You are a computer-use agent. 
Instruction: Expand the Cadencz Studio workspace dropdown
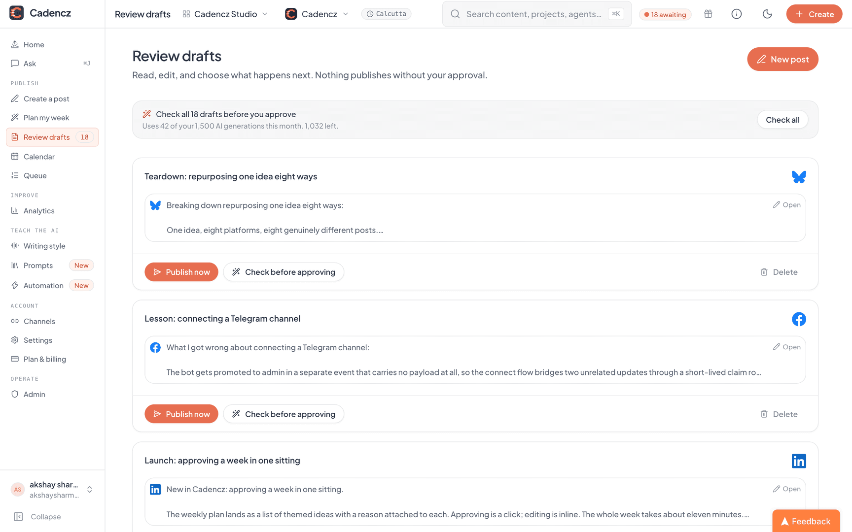pyautogui.click(x=225, y=14)
